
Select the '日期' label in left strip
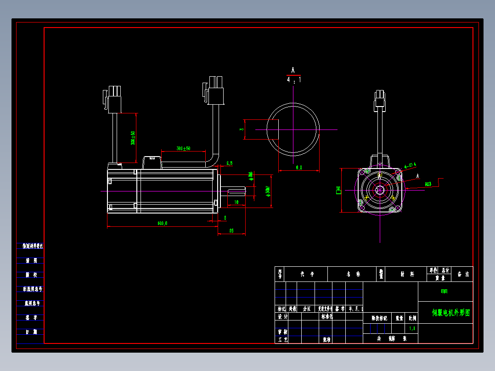click(31, 332)
